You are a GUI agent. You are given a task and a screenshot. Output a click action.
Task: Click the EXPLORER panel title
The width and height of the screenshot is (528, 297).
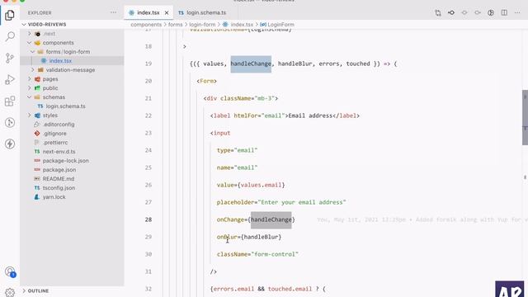pos(40,13)
